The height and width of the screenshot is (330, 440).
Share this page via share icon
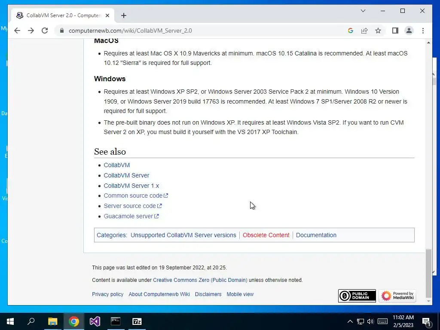(x=364, y=31)
